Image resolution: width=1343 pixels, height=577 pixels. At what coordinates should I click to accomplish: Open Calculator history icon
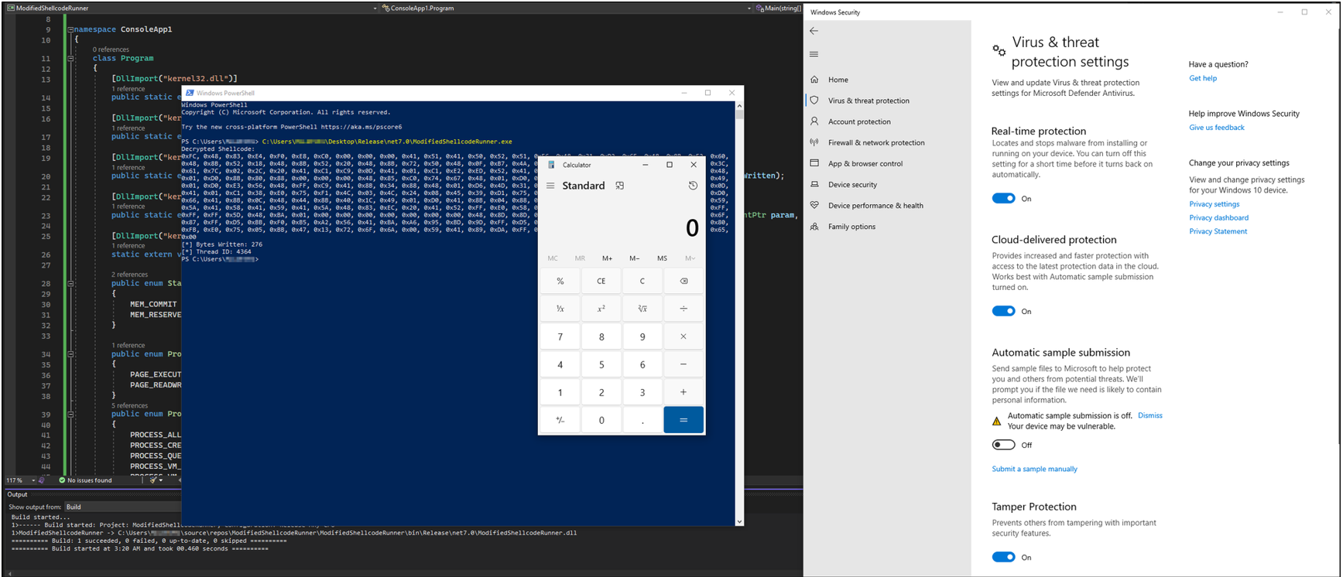point(693,186)
